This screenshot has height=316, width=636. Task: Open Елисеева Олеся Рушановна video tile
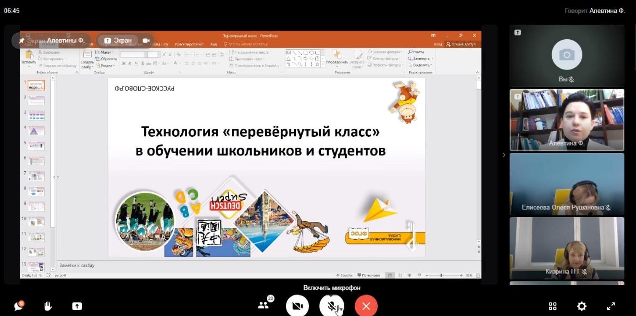point(567,184)
